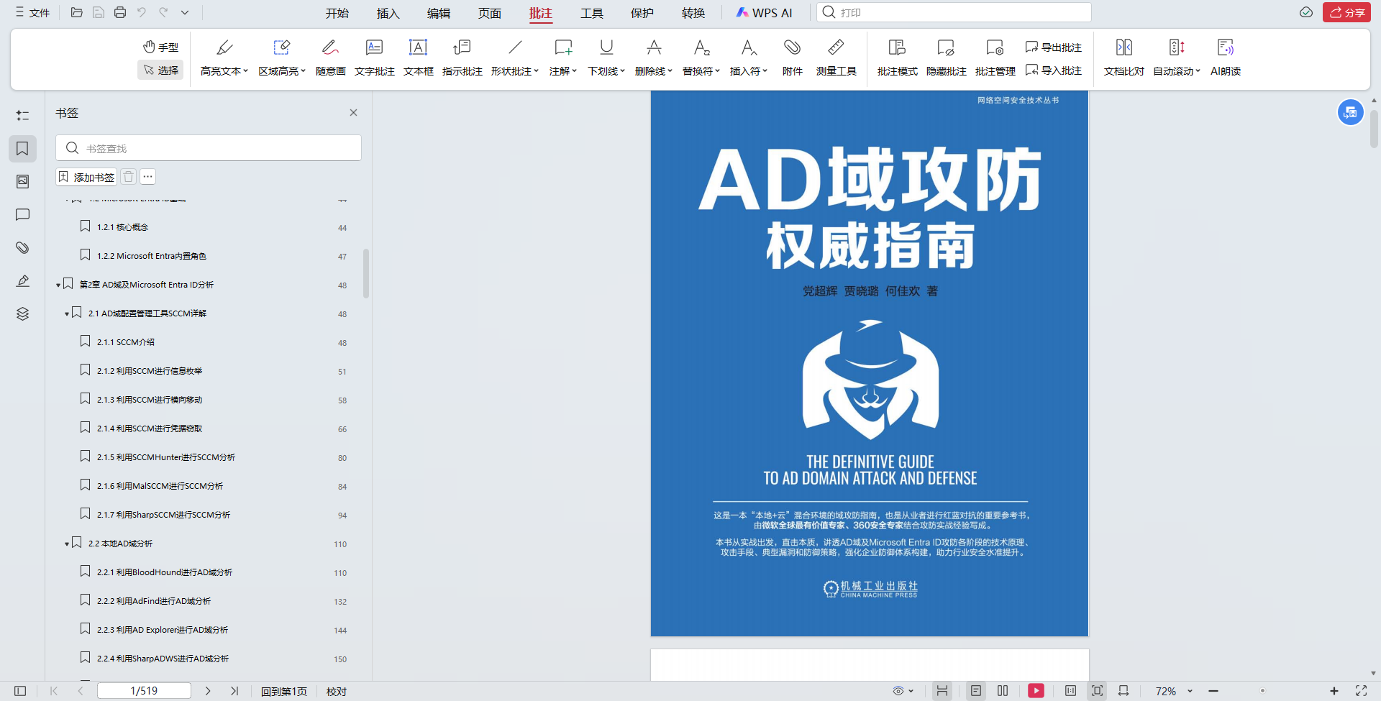This screenshot has height=701, width=1381.
Task: Open the 测量工具 measuring tool
Action: tap(836, 58)
